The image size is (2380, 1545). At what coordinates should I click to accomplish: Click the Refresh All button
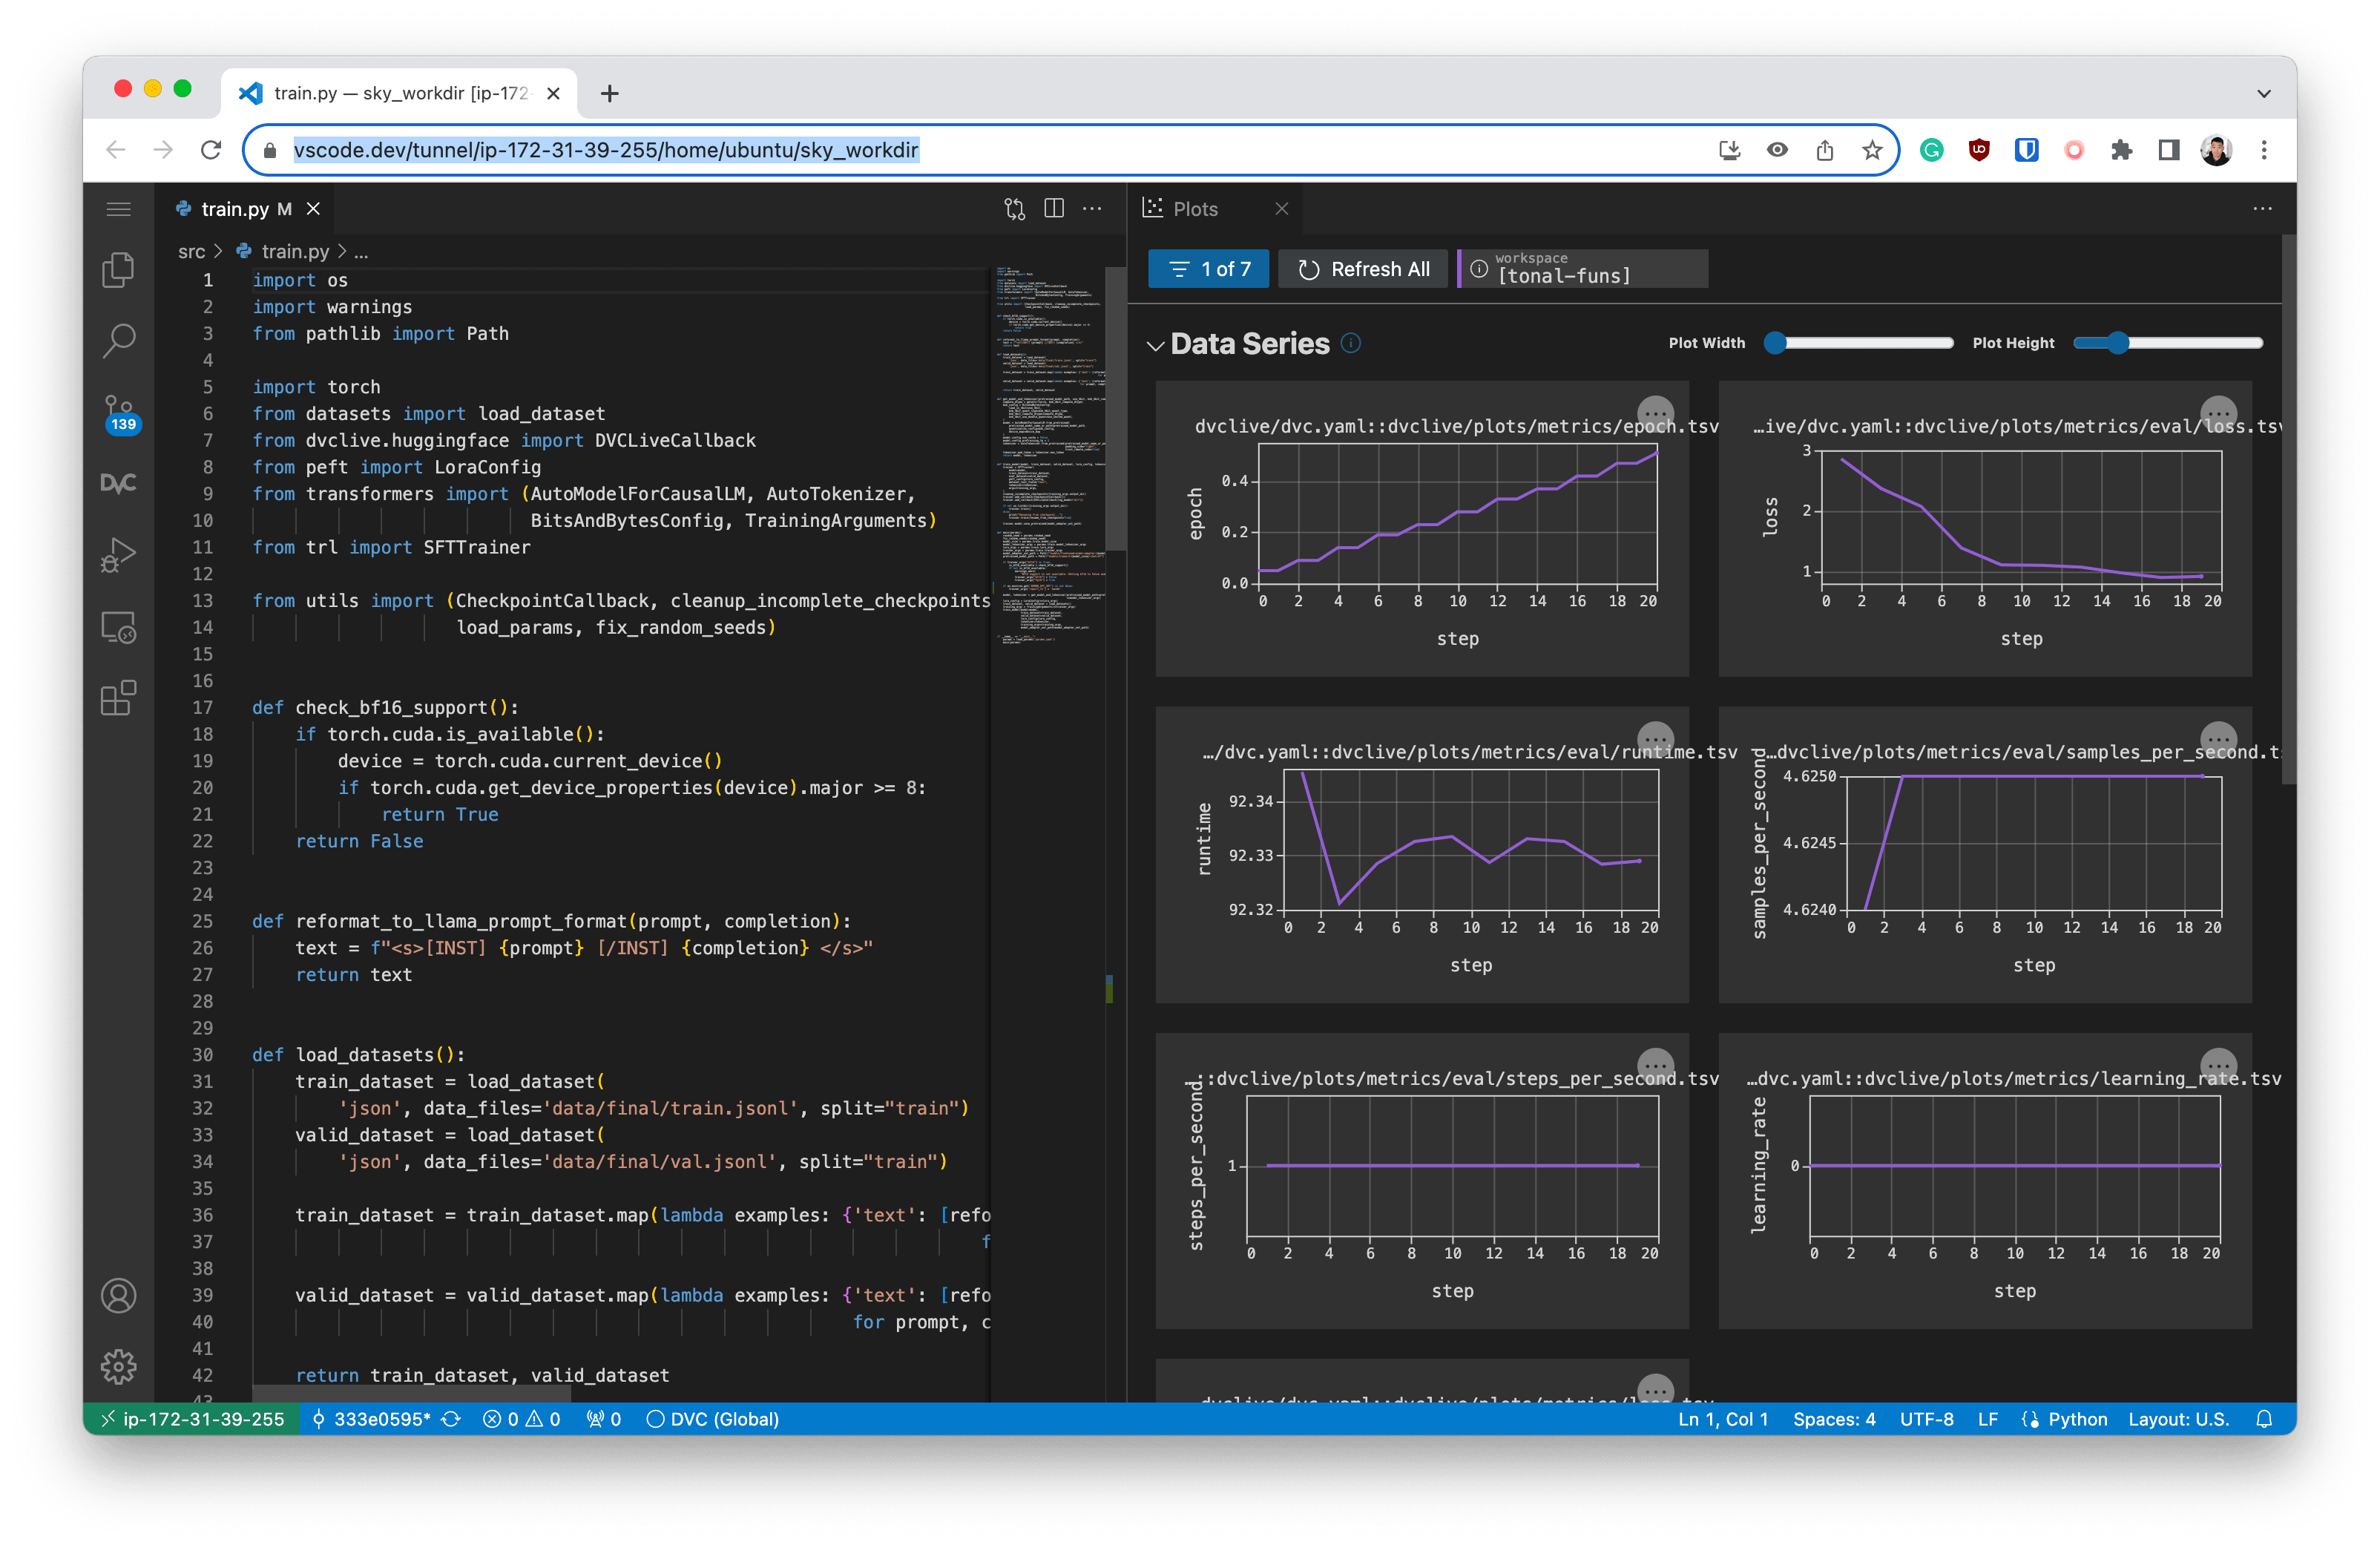tap(1363, 269)
